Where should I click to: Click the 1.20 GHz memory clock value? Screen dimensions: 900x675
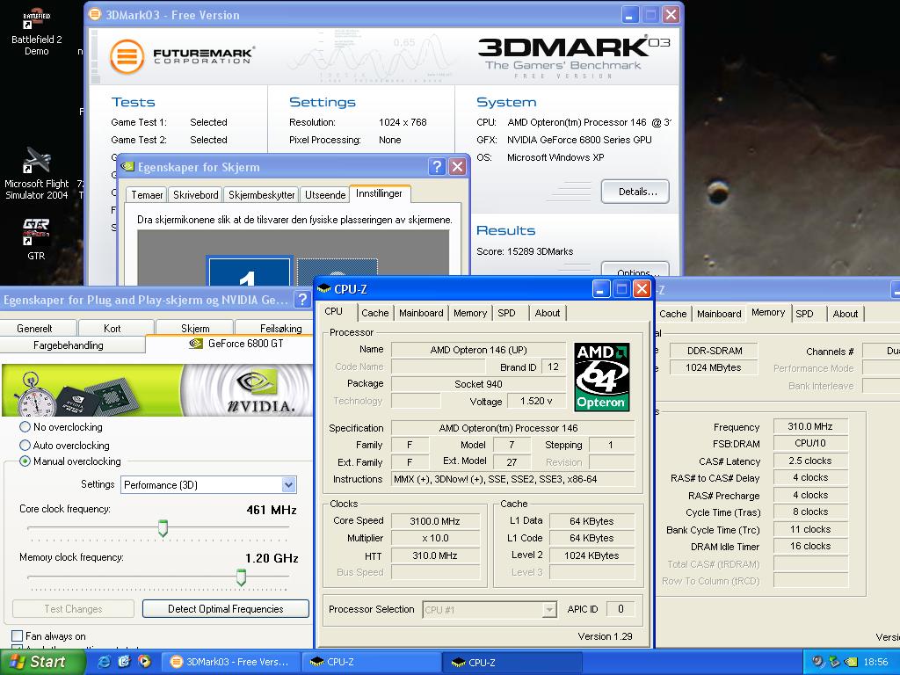pyautogui.click(x=272, y=558)
